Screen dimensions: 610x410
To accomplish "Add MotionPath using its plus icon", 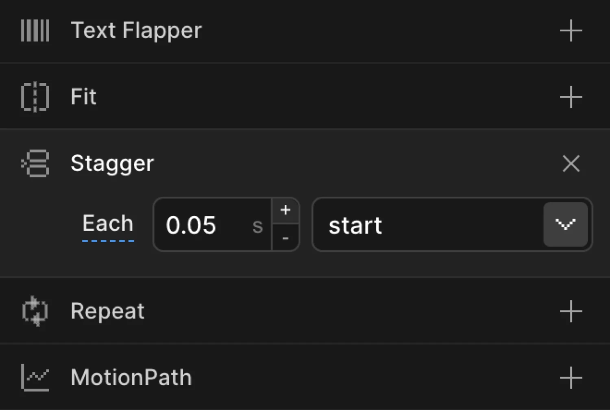I will click(x=571, y=377).
